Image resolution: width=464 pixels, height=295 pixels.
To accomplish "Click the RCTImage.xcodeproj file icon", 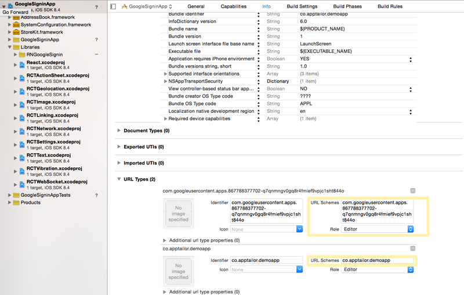I will [x=22, y=105].
